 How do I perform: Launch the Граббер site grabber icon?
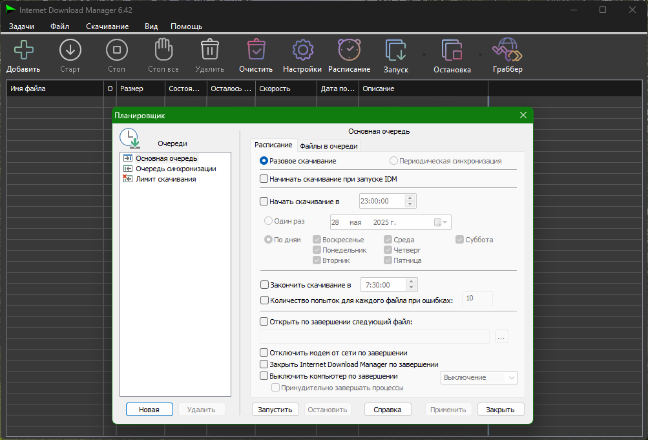pos(508,50)
